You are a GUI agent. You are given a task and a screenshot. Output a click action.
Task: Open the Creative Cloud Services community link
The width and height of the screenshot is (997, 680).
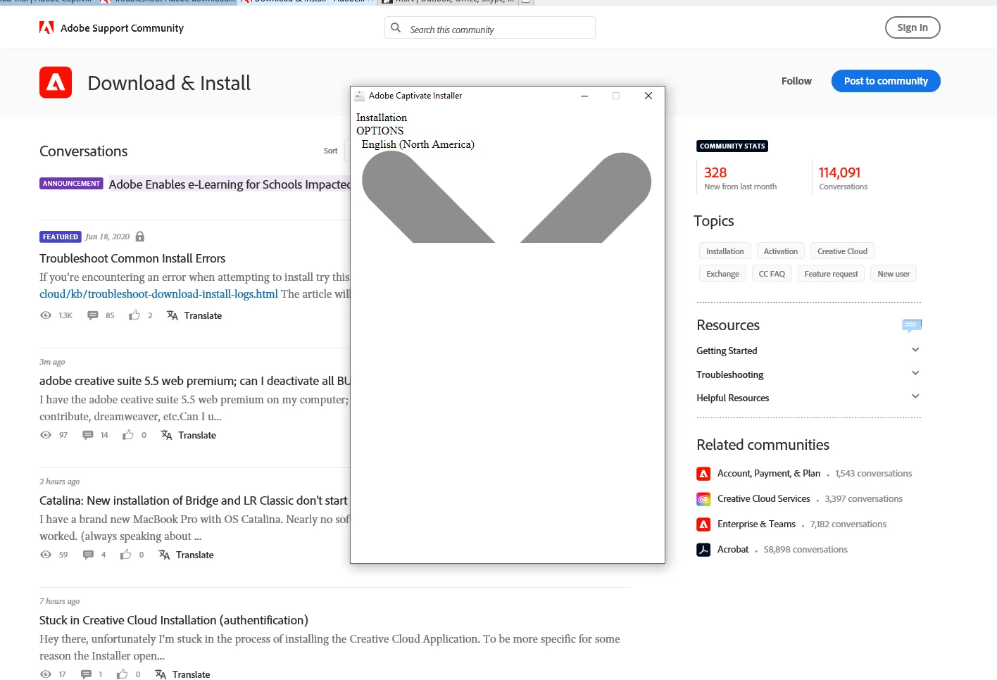pos(764,499)
